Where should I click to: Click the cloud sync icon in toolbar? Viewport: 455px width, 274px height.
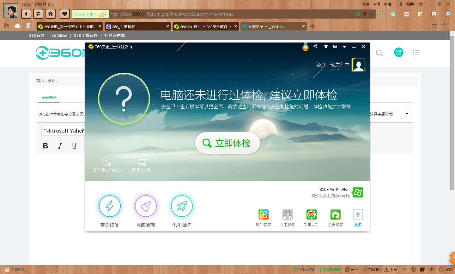pyautogui.click(x=17, y=26)
